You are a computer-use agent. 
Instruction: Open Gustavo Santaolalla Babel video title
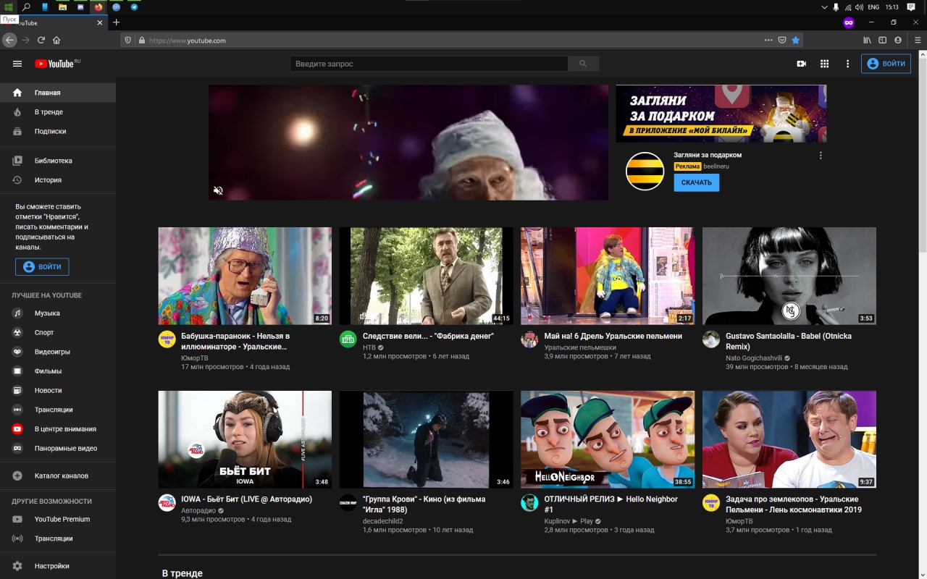point(789,341)
